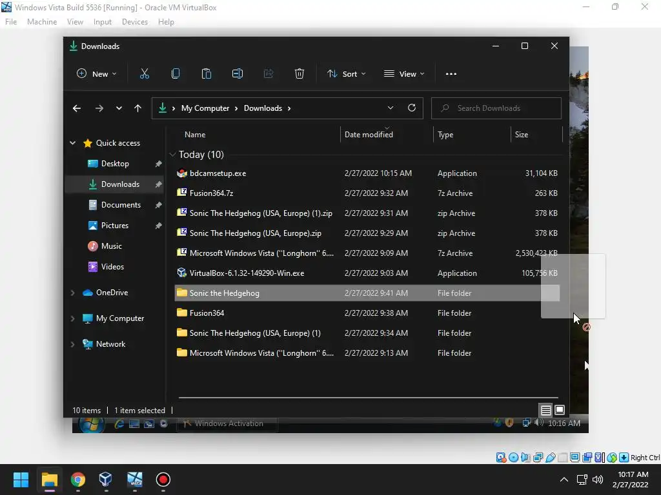Open the Sort dropdown menu
The width and height of the screenshot is (661, 495).
click(x=347, y=73)
